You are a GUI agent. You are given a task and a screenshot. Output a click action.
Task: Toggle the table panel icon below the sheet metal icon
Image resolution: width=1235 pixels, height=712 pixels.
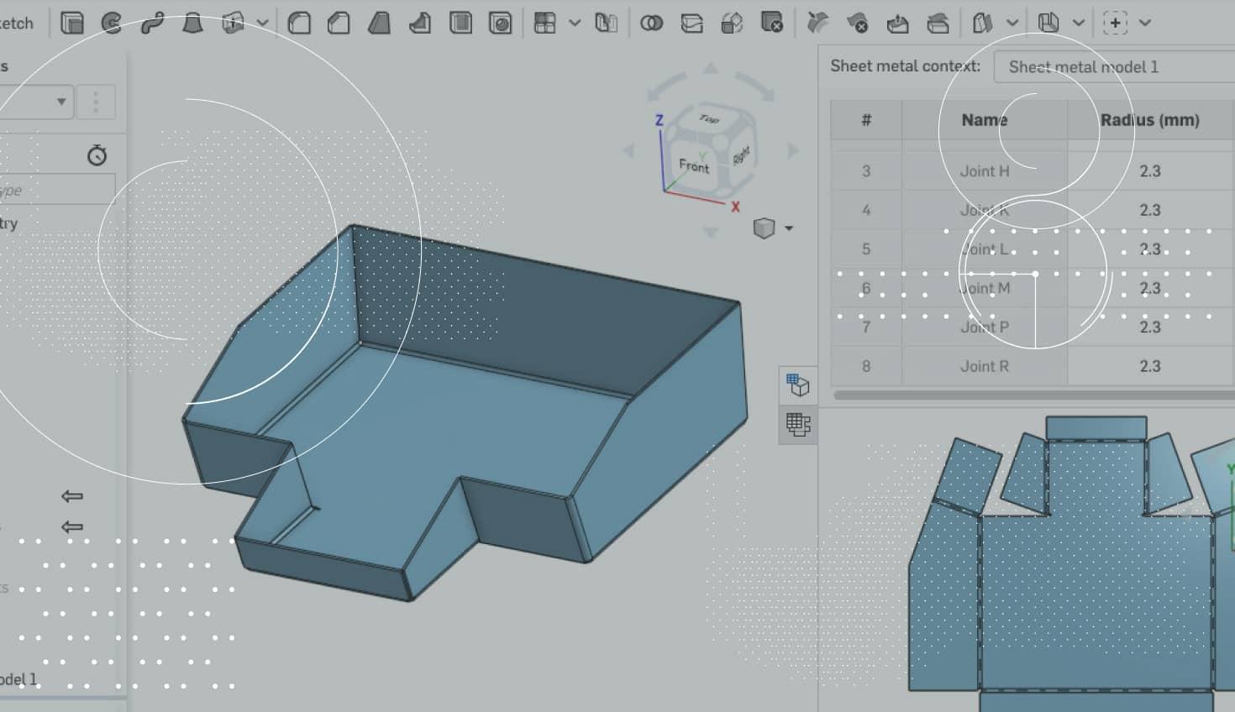tap(797, 425)
